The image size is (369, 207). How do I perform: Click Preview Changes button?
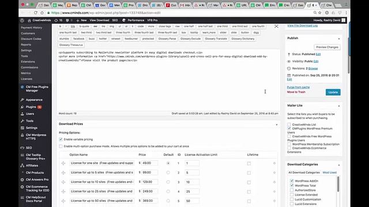pos(327,47)
